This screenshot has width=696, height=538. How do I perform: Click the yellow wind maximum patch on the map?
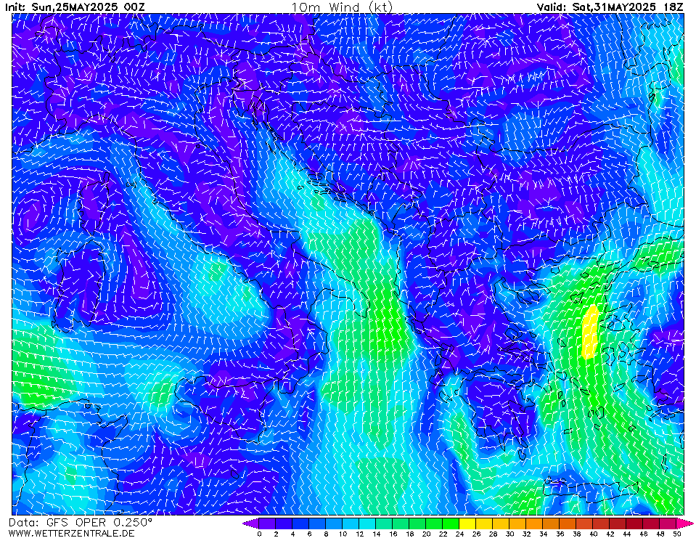590,332
